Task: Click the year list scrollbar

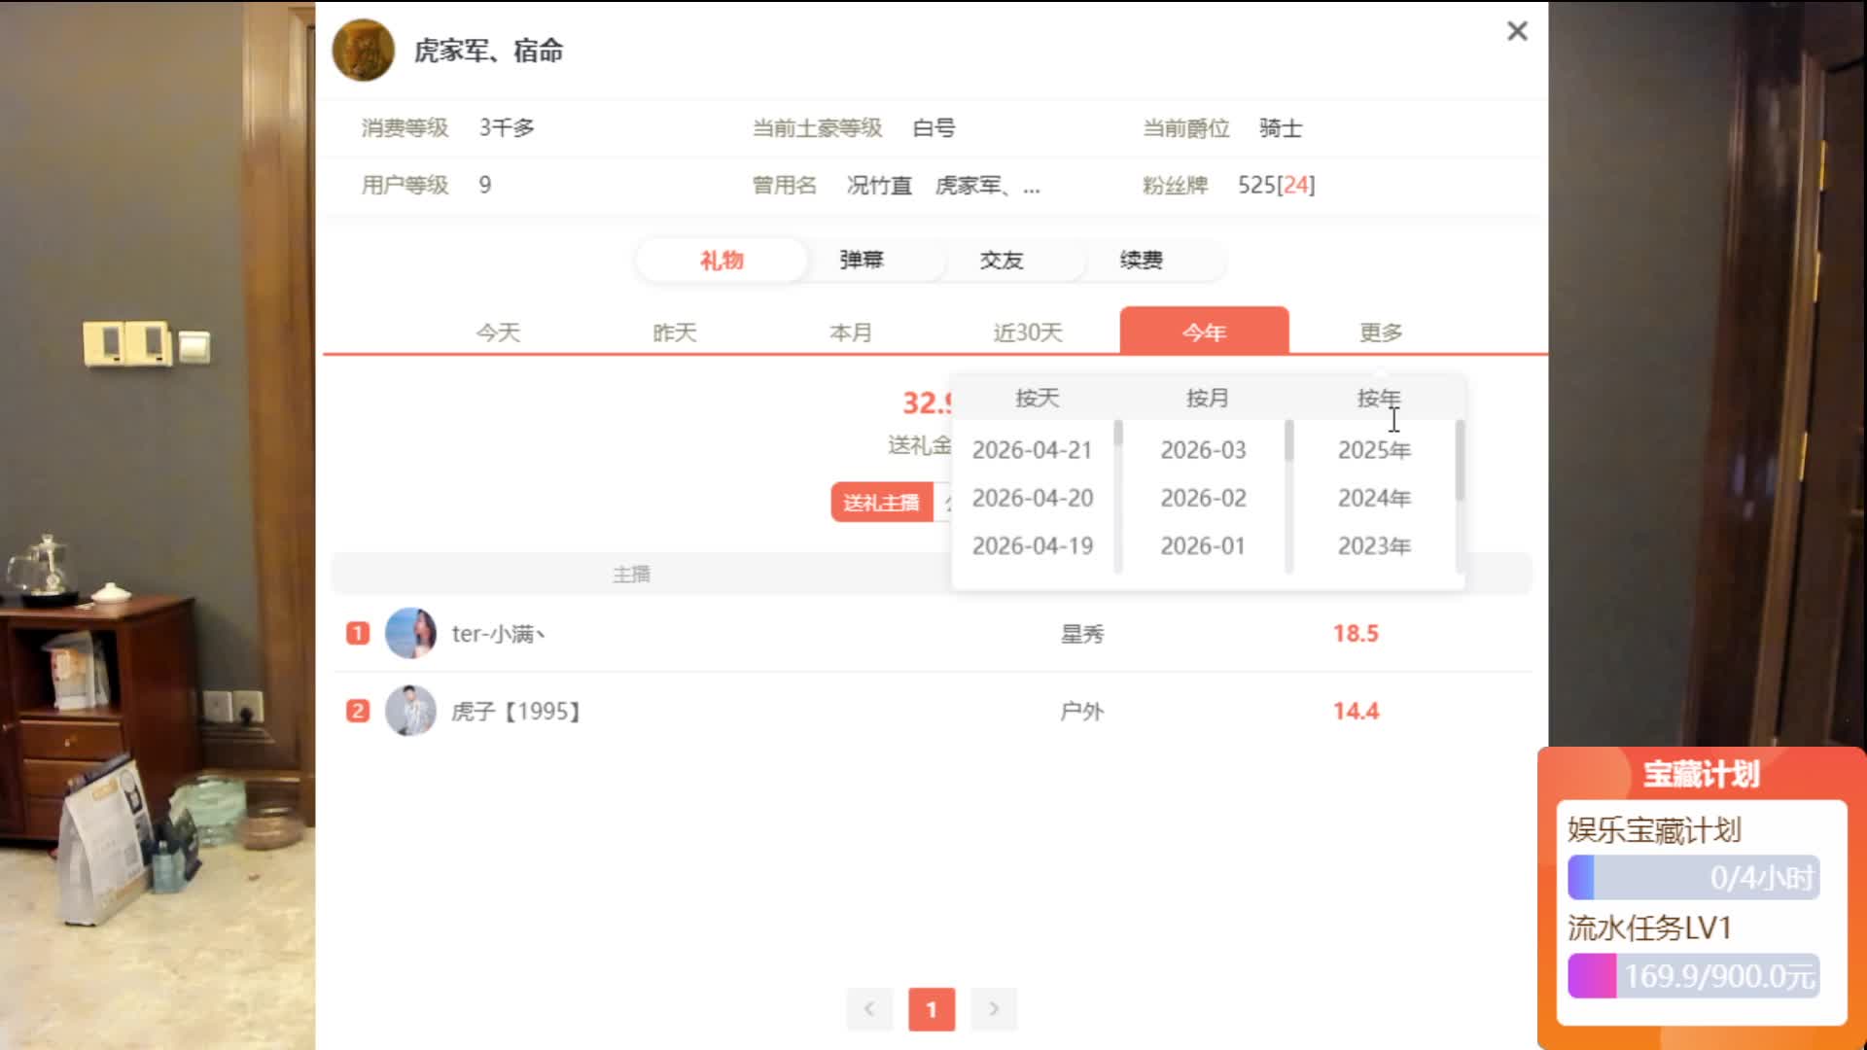Action: pos(1460,462)
